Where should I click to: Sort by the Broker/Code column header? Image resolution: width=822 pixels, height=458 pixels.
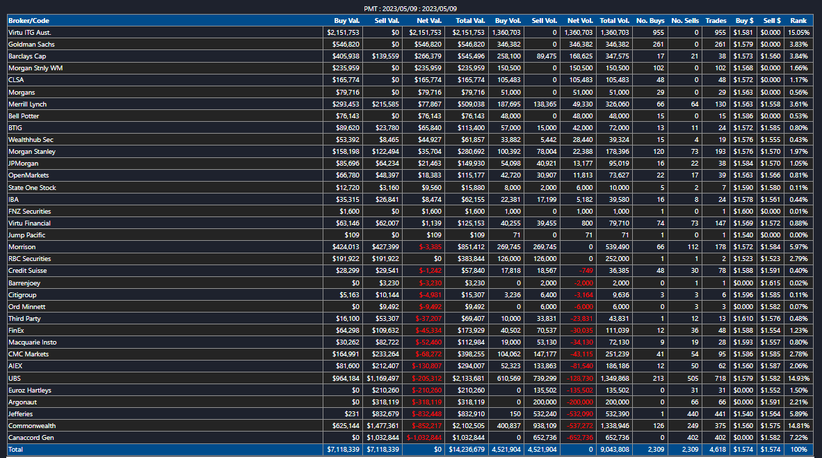29,20
